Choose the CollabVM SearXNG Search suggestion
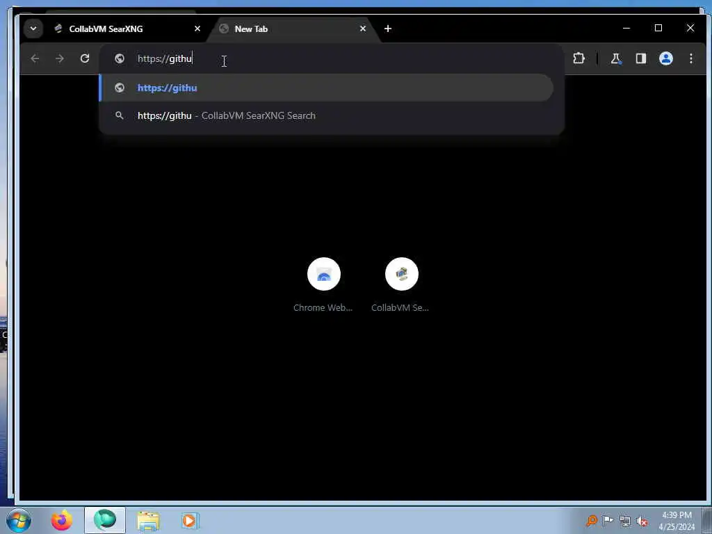Image resolution: width=712 pixels, height=534 pixels. (x=326, y=115)
